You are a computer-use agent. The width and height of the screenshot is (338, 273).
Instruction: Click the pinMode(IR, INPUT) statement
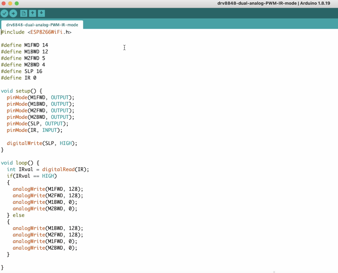[35, 130]
